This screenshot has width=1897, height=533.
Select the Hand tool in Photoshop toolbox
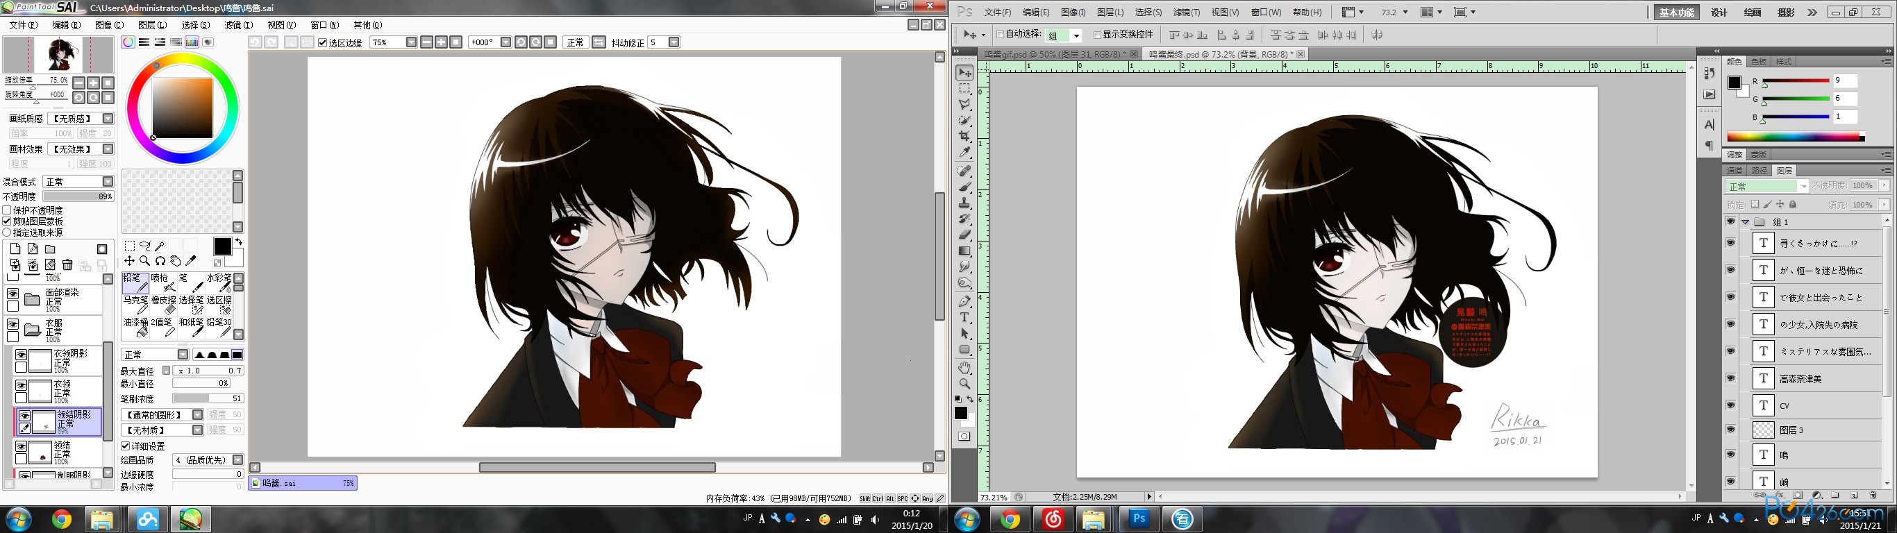964,367
